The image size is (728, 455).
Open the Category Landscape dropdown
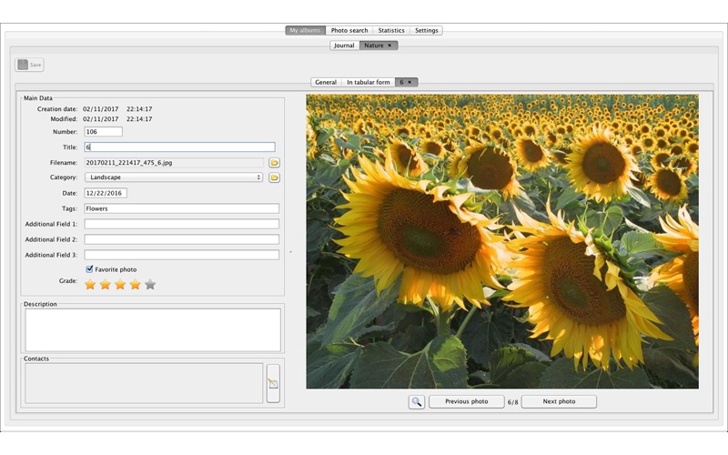click(174, 177)
